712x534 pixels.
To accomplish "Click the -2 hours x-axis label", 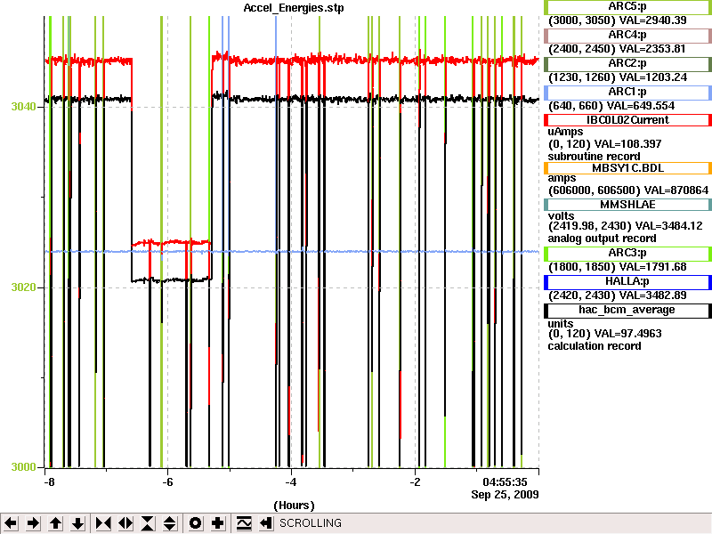I will (x=415, y=482).
